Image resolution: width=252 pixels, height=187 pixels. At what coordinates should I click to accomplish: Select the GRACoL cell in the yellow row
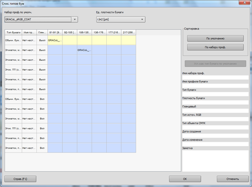point(55,40)
